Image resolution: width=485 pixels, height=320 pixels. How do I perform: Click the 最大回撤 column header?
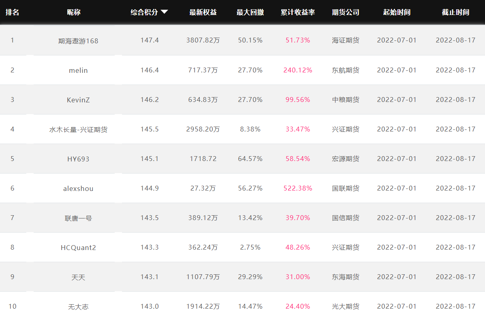(x=250, y=13)
